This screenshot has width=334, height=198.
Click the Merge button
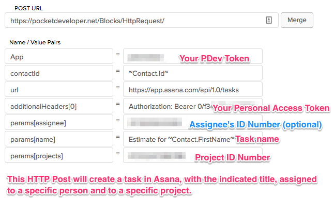point(297,20)
